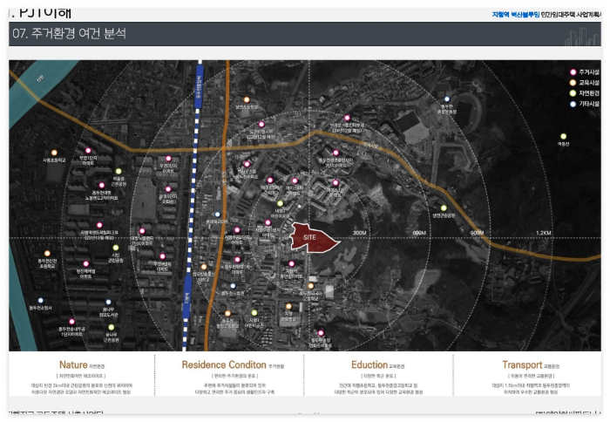The width and height of the screenshot is (610, 422).
Task: Click the orange marker for 동두천신천 초등학교
Action: [x=47, y=254]
